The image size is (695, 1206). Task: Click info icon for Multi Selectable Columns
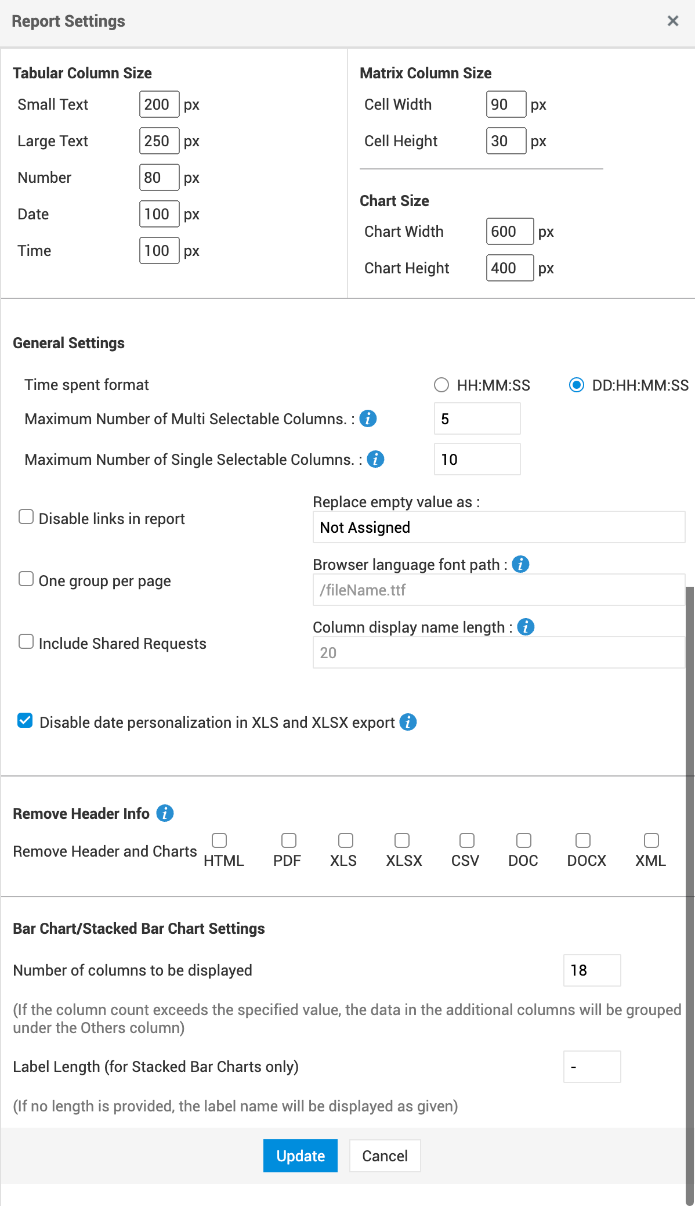pos(368,418)
